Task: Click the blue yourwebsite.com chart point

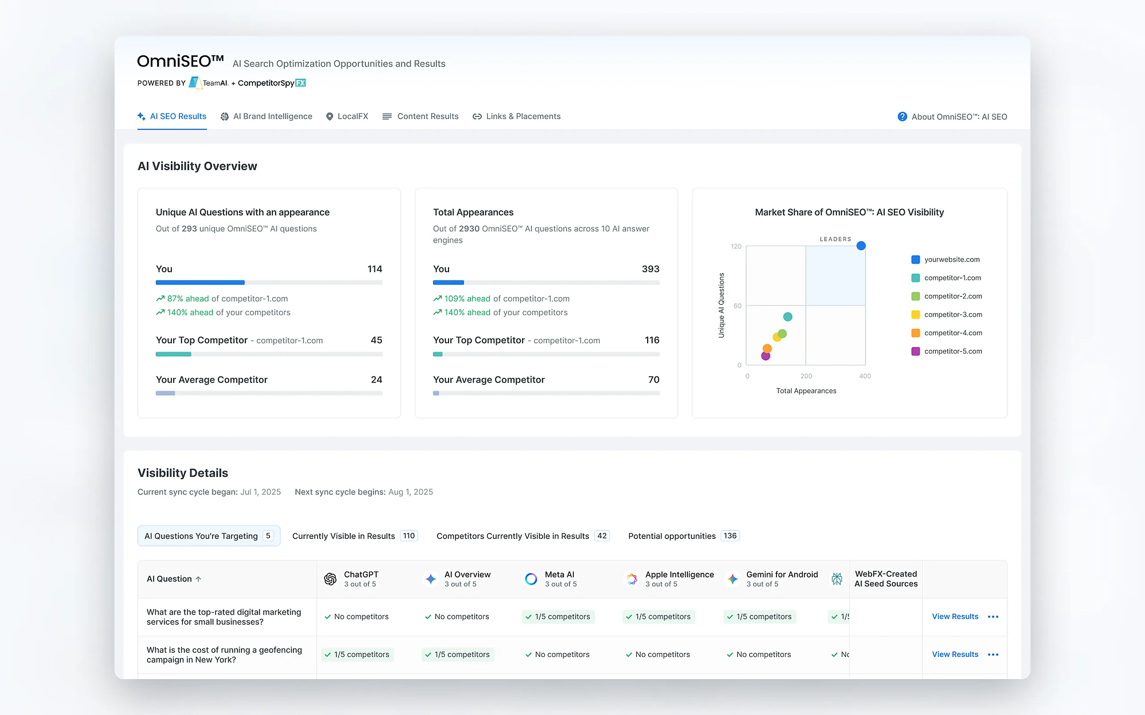Action: click(x=861, y=246)
